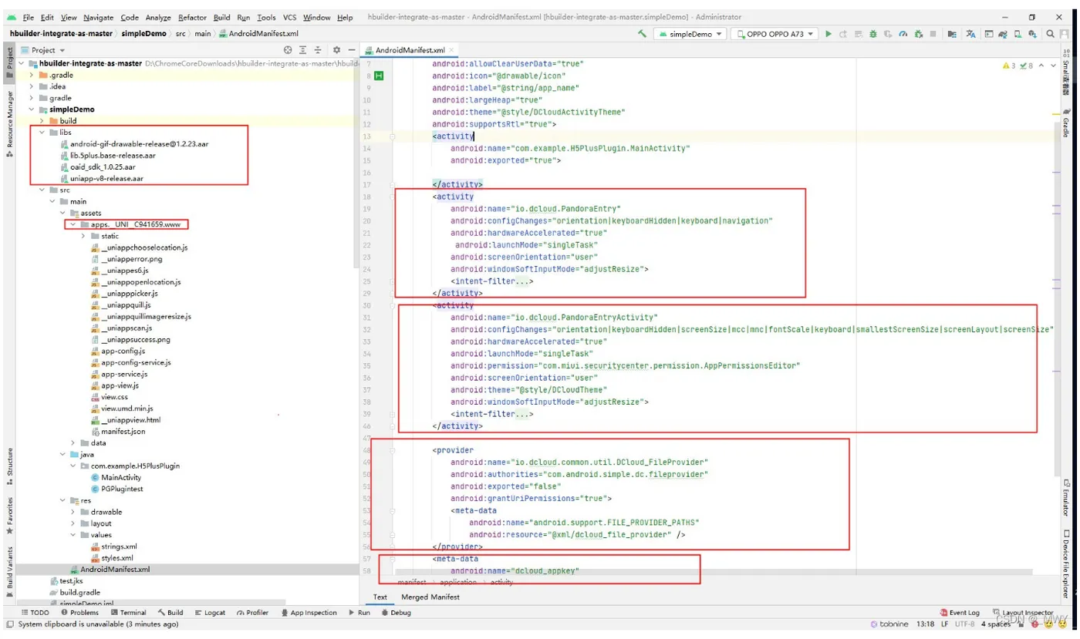Expand the static folder

point(83,236)
